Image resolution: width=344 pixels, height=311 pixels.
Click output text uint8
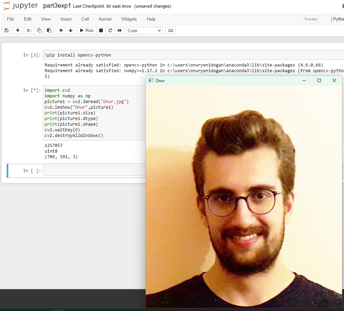pos(51,151)
